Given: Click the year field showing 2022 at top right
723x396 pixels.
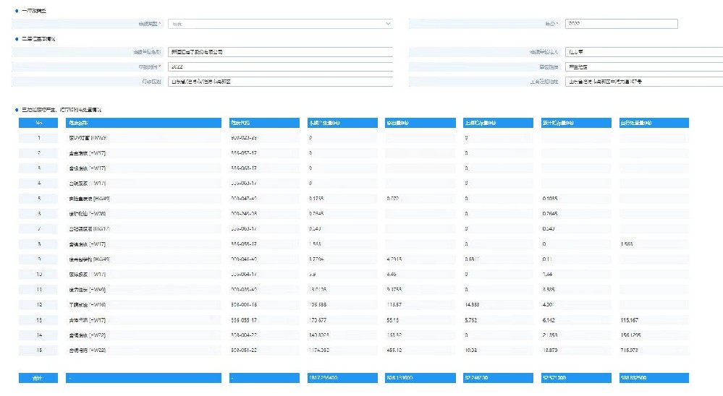Looking at the screenshot, I should pos(620,24).
